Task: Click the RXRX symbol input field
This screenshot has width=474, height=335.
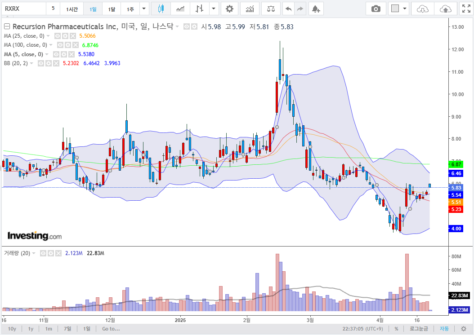Action: point(24,9)
